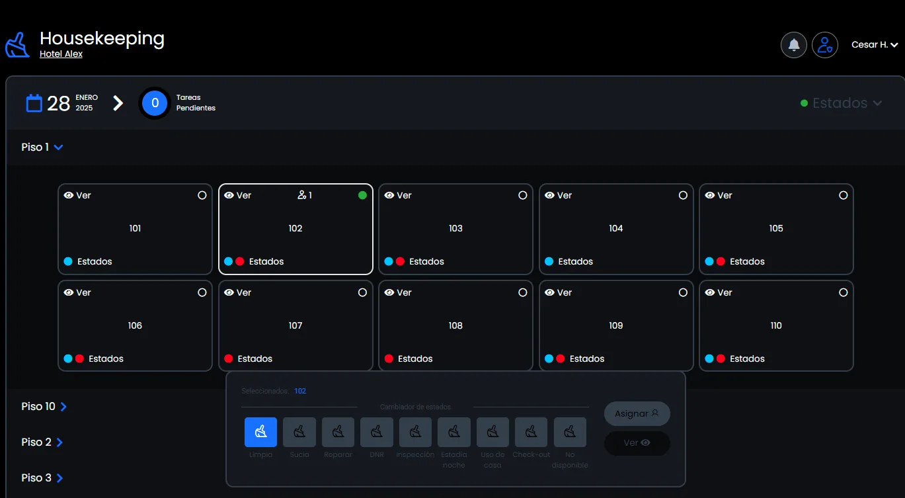Click the room 104 card number
The height and width of the screenshot is (498, 905).
pos(616,228)
